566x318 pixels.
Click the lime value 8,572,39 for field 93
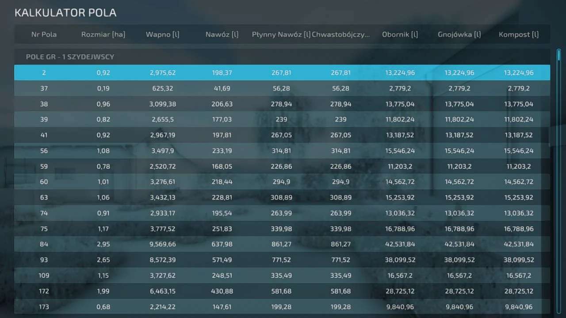[162, 260]
